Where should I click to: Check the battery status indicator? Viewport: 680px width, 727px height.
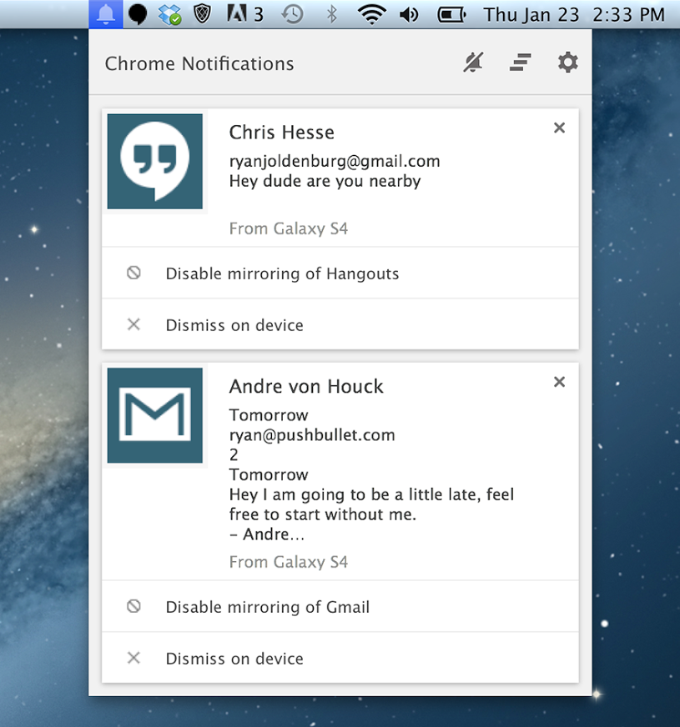(451, 13)
